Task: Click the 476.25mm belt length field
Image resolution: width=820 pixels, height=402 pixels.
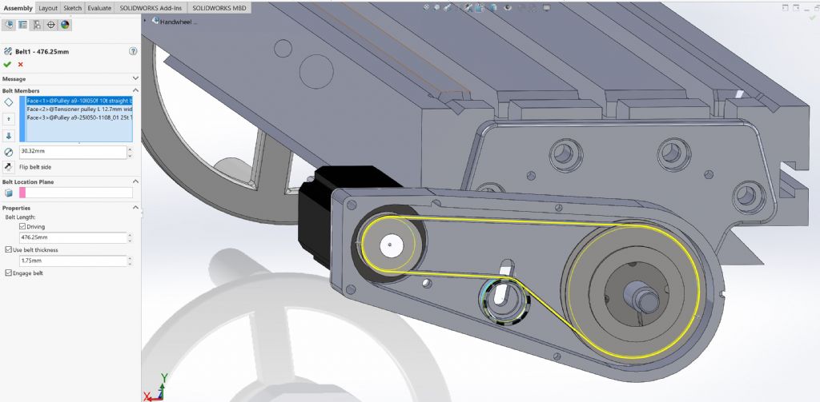Action: coord(73,237)
